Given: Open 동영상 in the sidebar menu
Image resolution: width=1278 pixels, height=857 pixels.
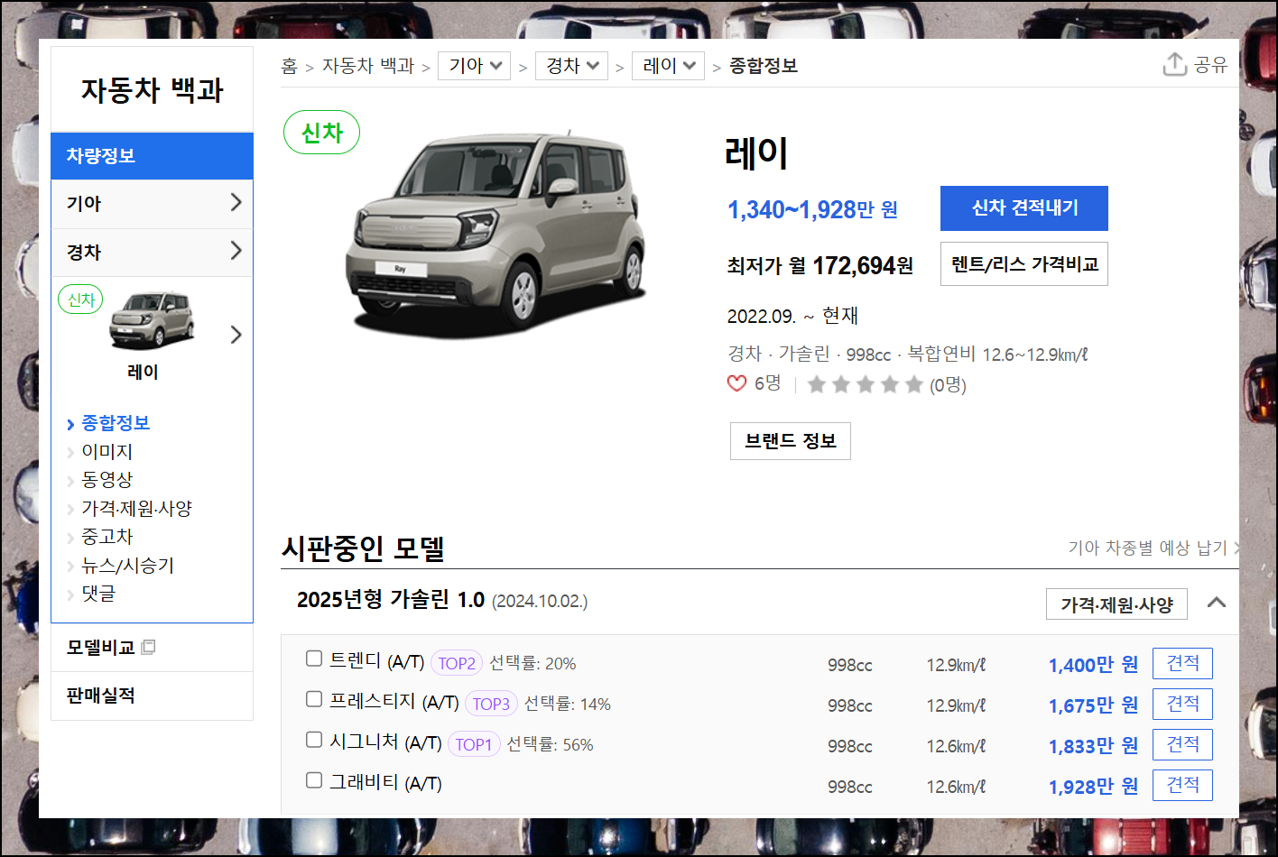Looking at the screenshot, I should coord(107,480).
